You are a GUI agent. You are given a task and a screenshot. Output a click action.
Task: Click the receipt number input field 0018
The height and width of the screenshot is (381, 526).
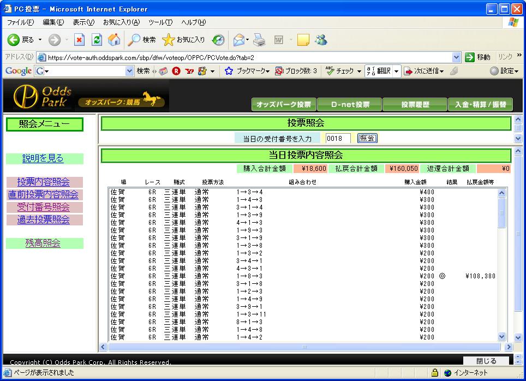[x=338, y=138]
